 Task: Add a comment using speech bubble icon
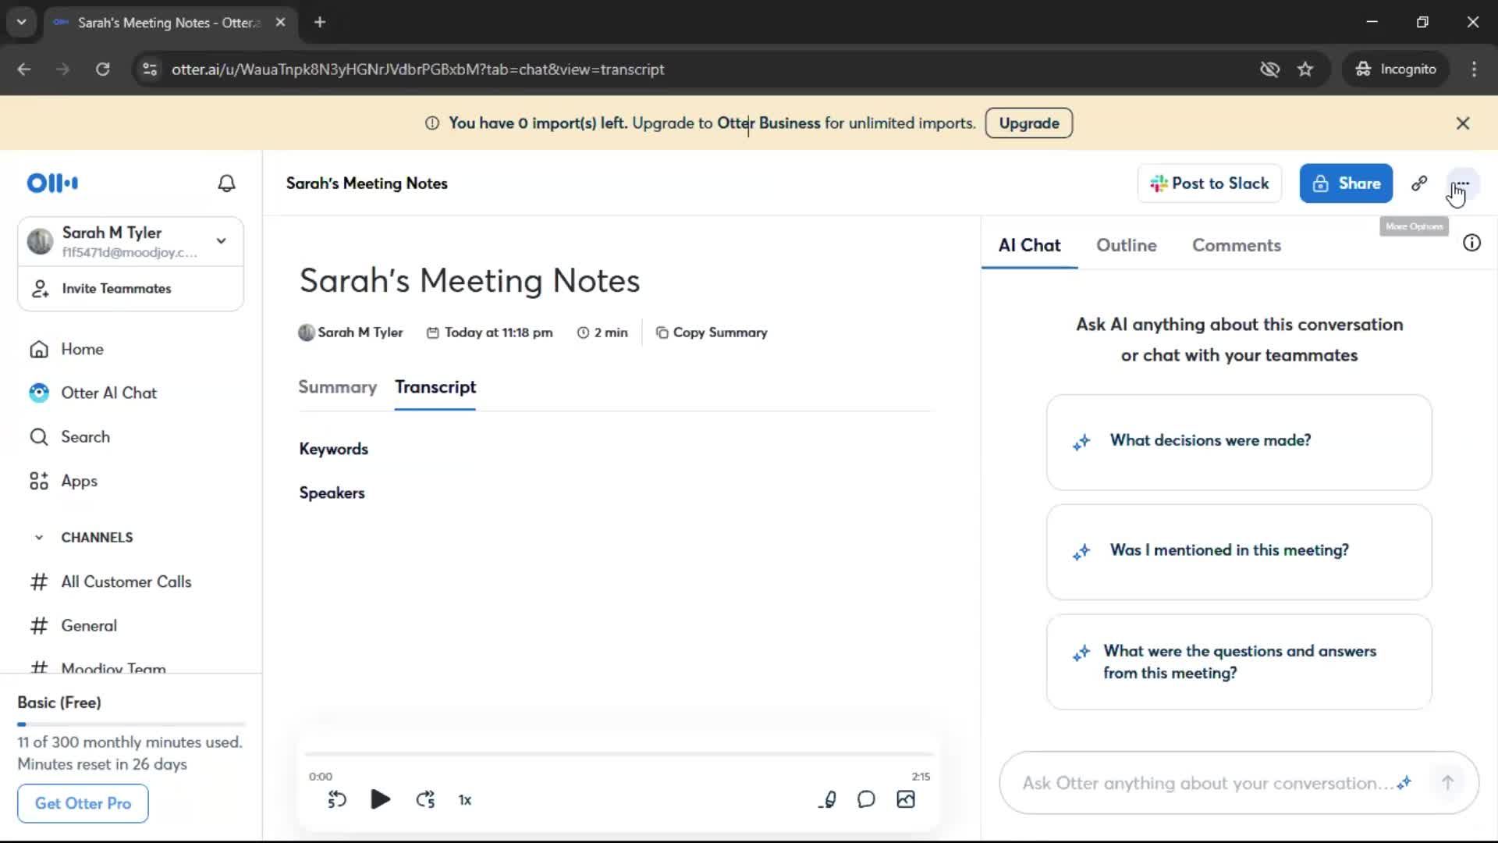pos(866,799)
